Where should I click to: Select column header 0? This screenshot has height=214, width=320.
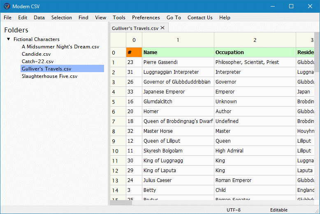click(x=134, y=40)
